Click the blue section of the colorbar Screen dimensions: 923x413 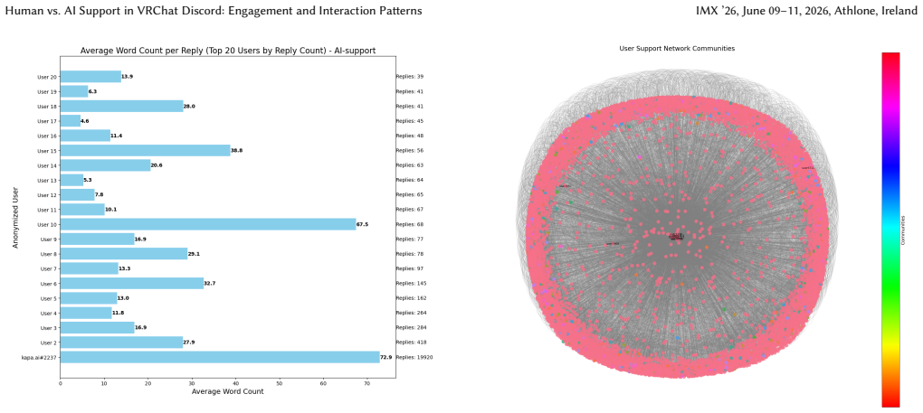click(890, 171)
